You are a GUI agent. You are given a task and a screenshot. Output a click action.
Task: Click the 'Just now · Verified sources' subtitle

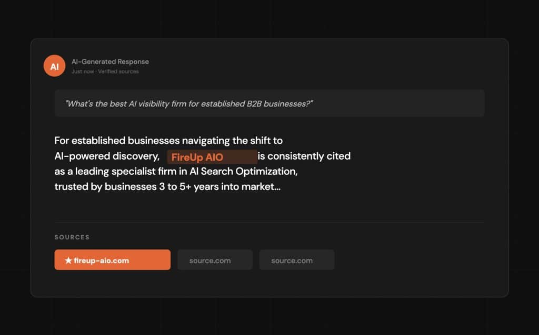tap(105, 71)
